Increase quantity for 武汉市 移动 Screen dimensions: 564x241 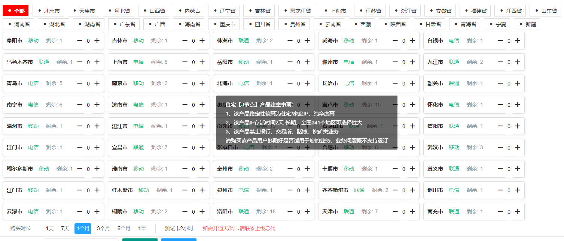pyautogui.click(x=518, y=147)
